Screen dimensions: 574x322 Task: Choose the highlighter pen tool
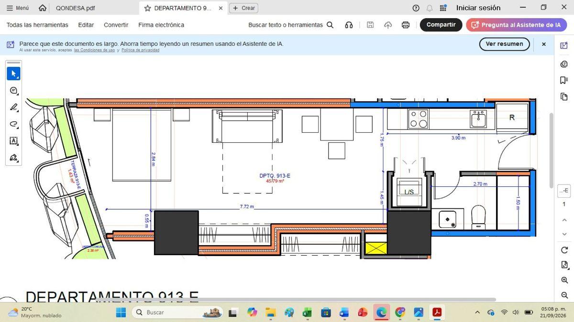click(x=13, y=107)
